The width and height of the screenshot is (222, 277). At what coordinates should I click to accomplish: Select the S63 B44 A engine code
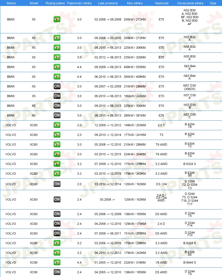(190, 67)
